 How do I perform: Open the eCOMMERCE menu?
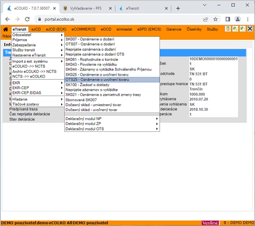tap(84, 29)
